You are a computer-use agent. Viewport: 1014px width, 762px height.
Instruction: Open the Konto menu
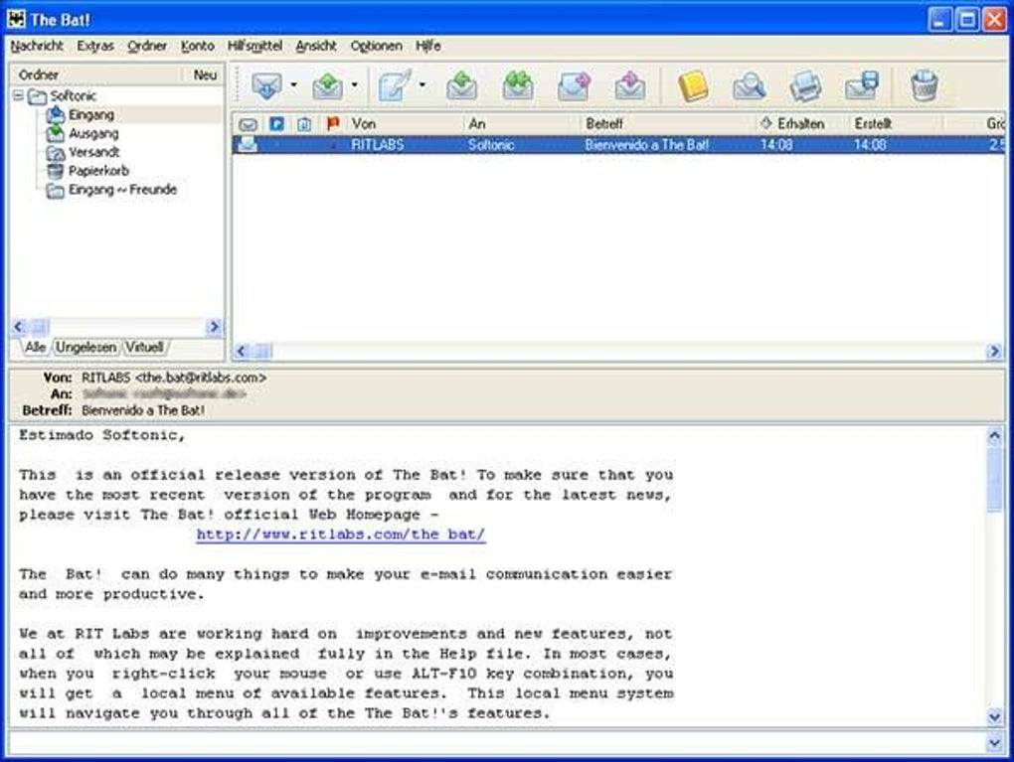click(197, 46)
